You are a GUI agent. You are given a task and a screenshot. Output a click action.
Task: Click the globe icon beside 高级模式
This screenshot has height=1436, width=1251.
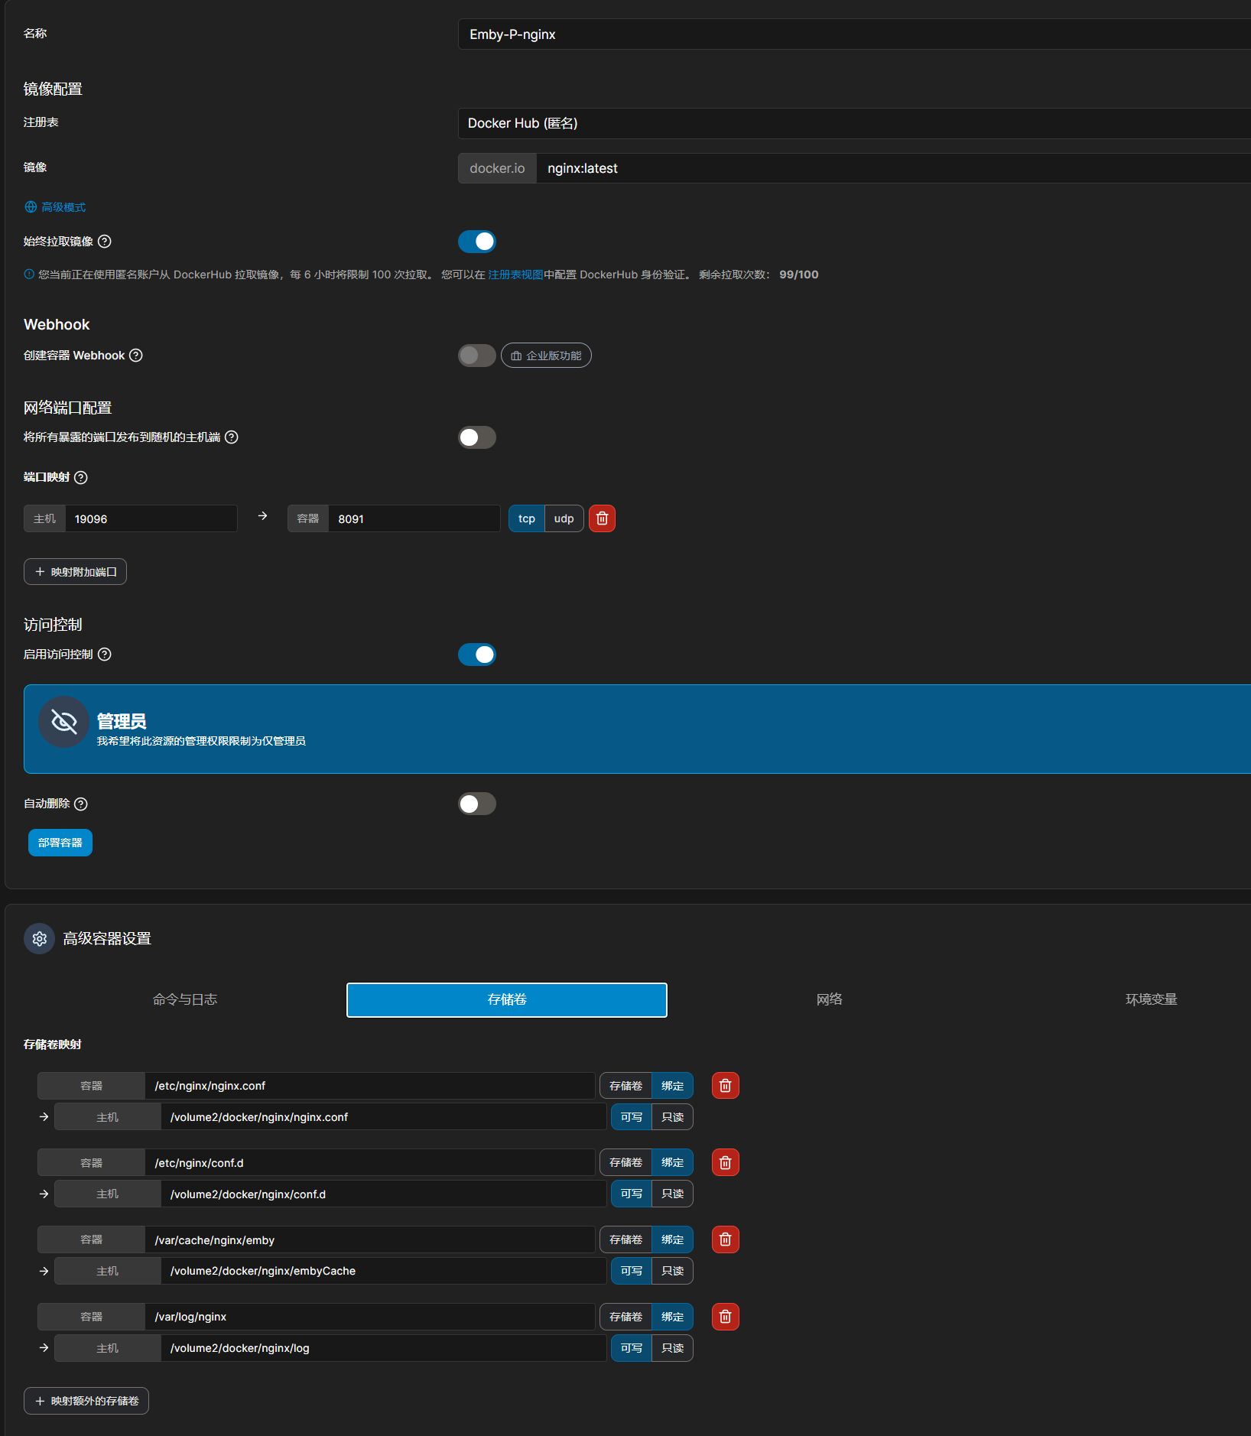(x=31, y=207)
